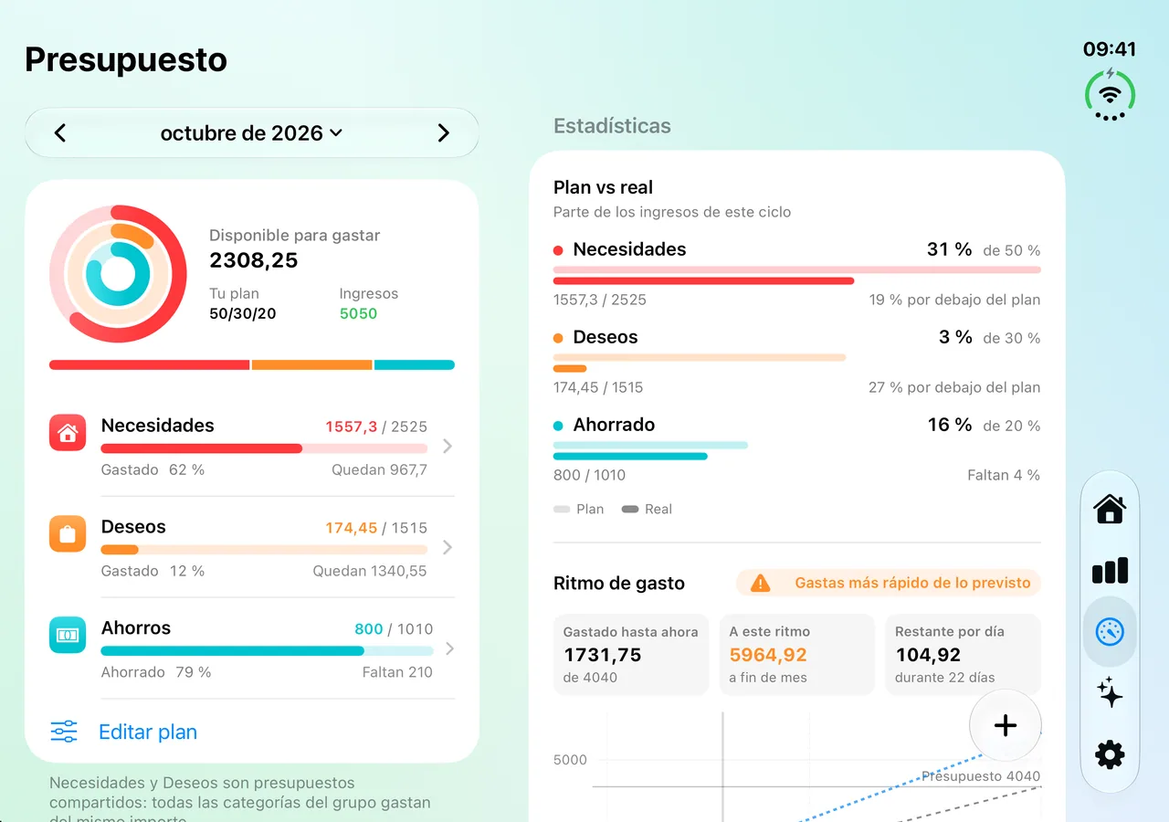This screenshot has height=822, width=1169.
Task: Tap the Wi-Fi battery status indicator
Action: coord(1110,94)
